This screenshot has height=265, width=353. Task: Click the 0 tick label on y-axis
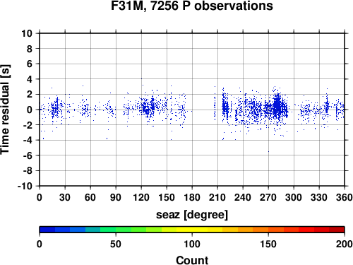29,110
